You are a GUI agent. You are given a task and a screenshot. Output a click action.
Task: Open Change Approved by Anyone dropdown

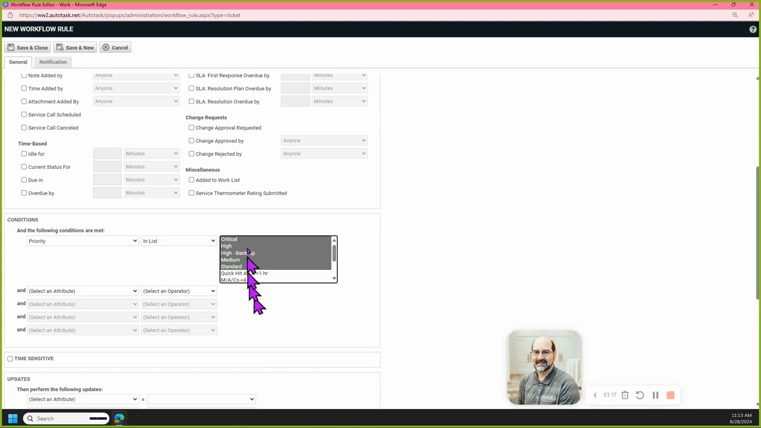[x=324, y=141]
